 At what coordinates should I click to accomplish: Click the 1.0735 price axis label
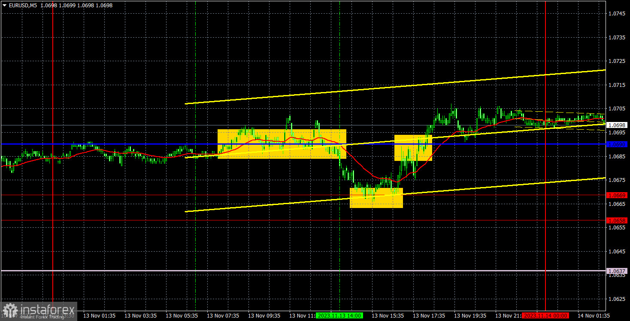pyautogui.click(x=617, y=38)
